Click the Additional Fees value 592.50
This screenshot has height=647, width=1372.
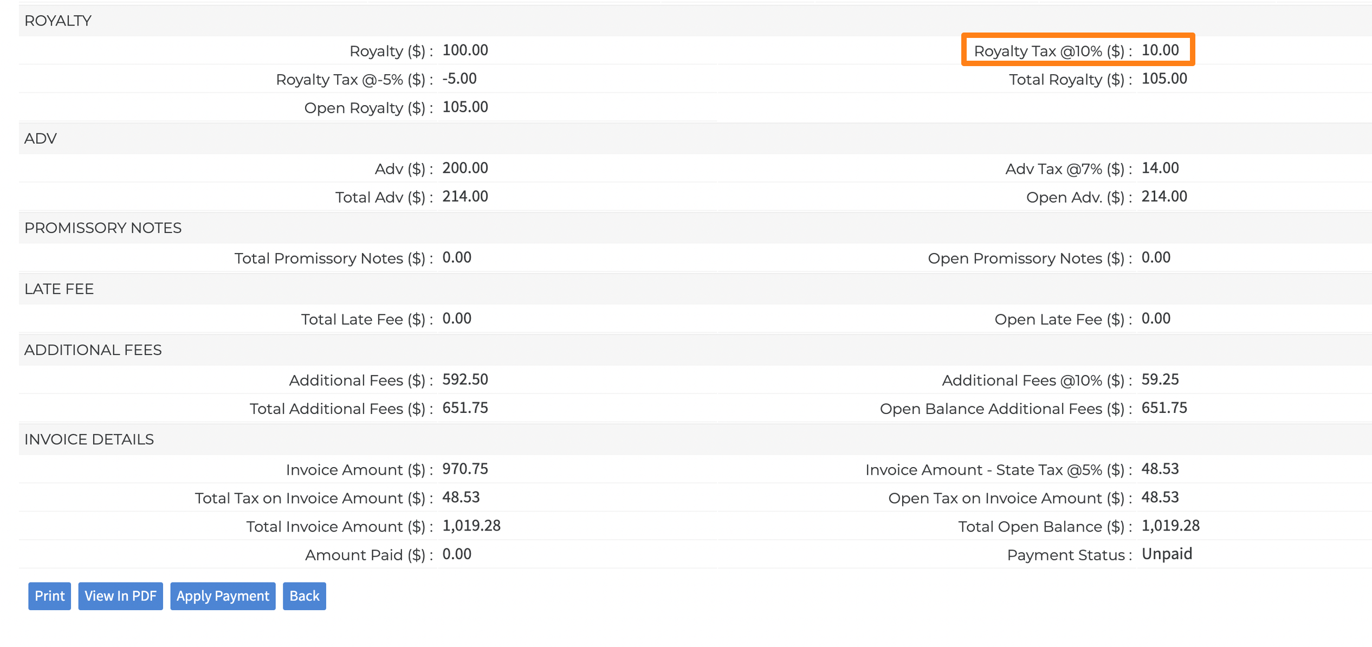point(465,379)
